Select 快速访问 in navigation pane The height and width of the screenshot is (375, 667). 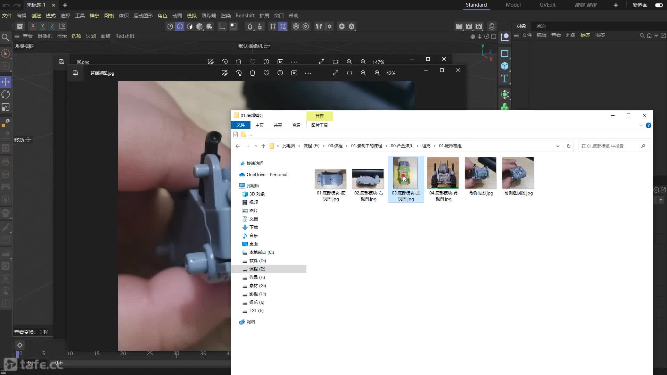tap(255, 164)
